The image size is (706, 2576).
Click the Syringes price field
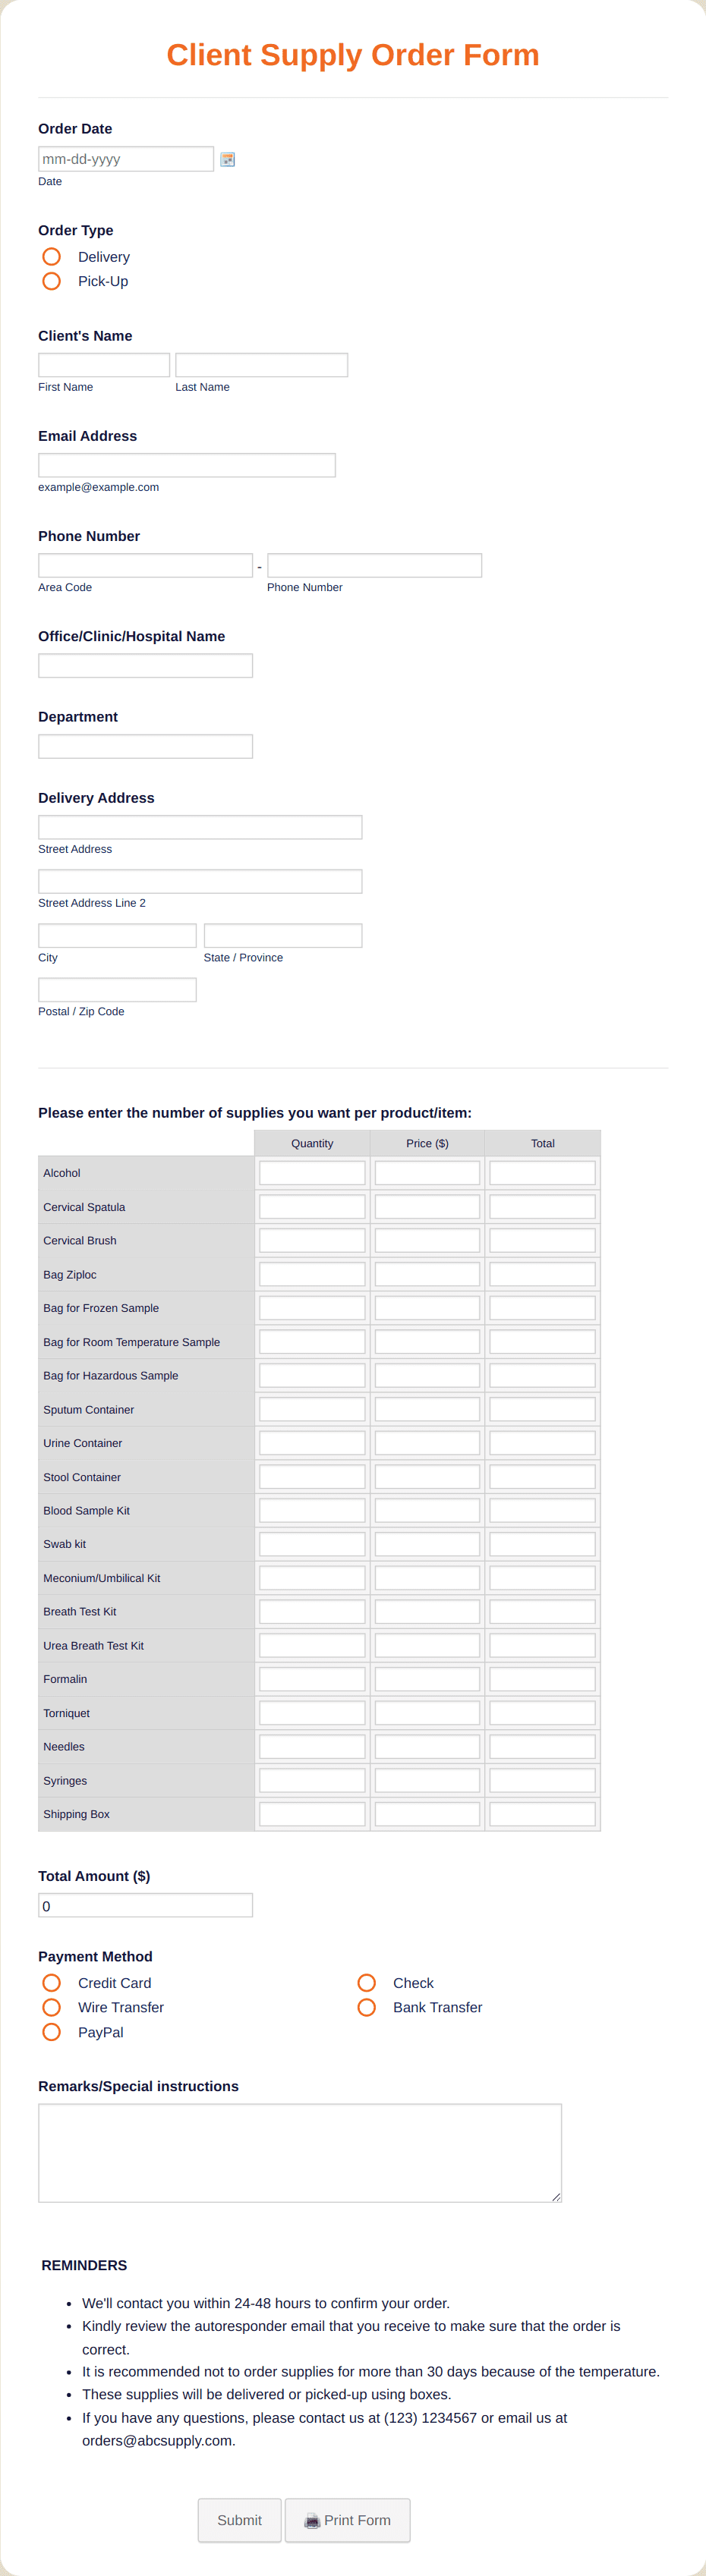(x=427, y=1779)
